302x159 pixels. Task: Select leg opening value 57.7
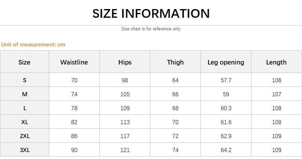226,80
